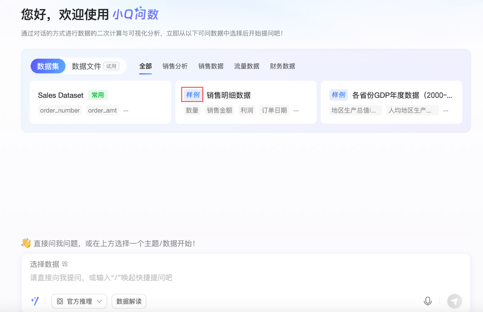Screen dimensions: 483x312
Task: Click the 数据解读 button
Action: [129, 301]
